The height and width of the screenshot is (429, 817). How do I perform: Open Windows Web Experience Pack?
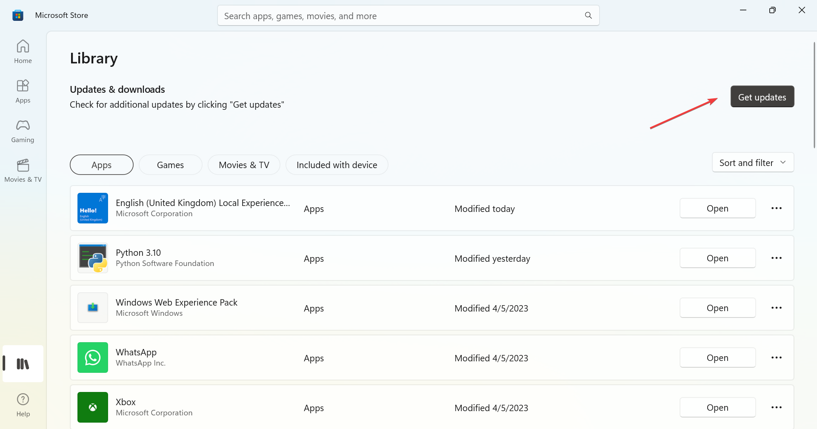tap(718, 308)
